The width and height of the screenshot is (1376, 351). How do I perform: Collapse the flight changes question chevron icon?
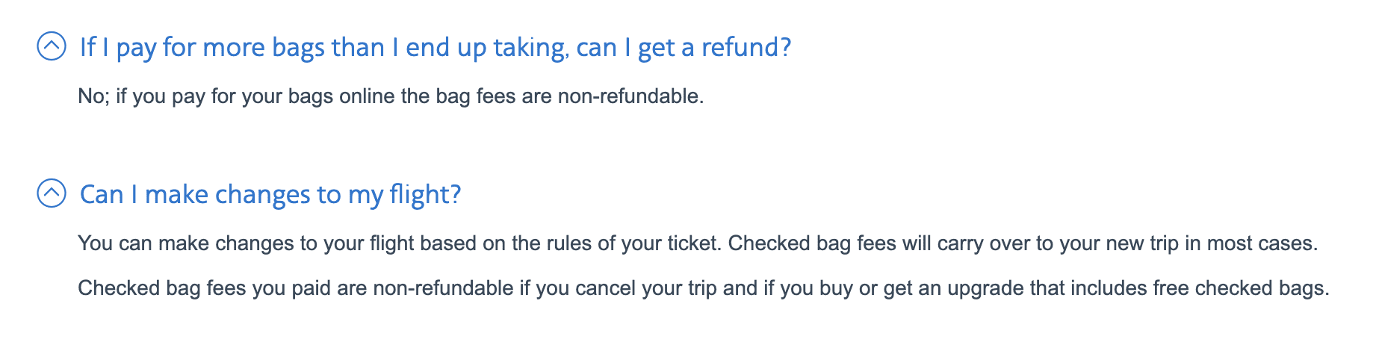(x=52, y=193)
